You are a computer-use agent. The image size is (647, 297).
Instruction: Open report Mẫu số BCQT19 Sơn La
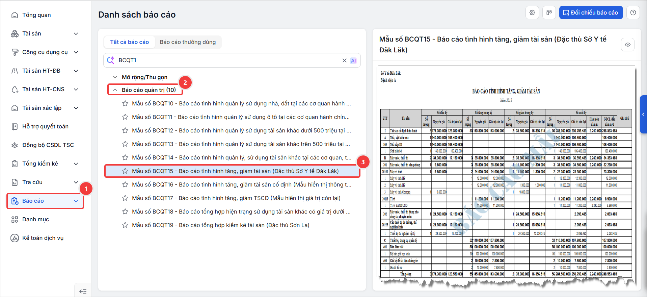pyautogui.click(x=221, y=225)
